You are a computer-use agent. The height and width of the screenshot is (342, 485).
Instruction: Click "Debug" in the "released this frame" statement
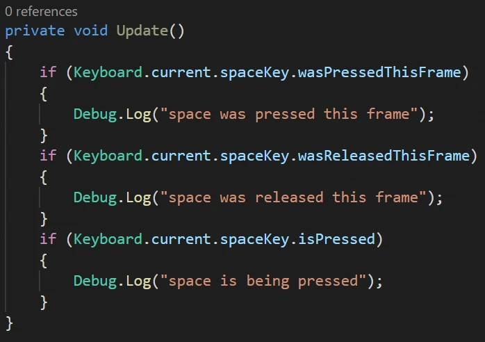(x=95, y=197)
